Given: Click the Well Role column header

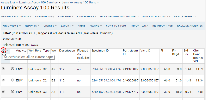Looking at the screenshot, I should pyautogui.click(x=35, y=51).
